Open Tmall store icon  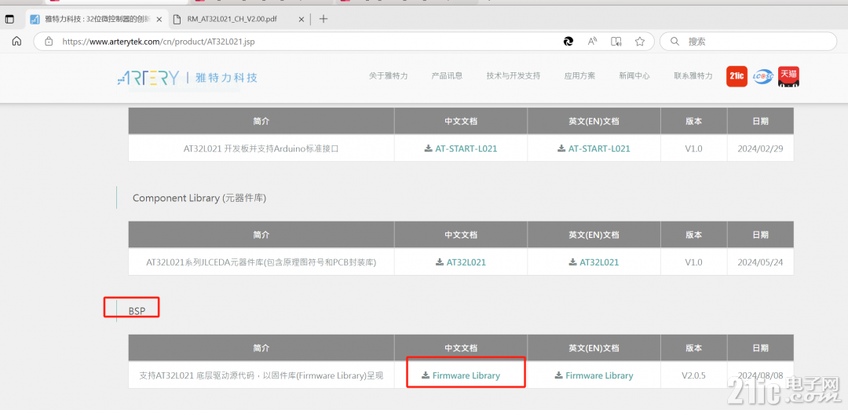[788, 77]
